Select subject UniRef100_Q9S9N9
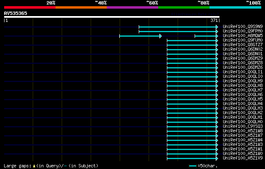This screenshot has height=169, width=265. pos(243,26)
